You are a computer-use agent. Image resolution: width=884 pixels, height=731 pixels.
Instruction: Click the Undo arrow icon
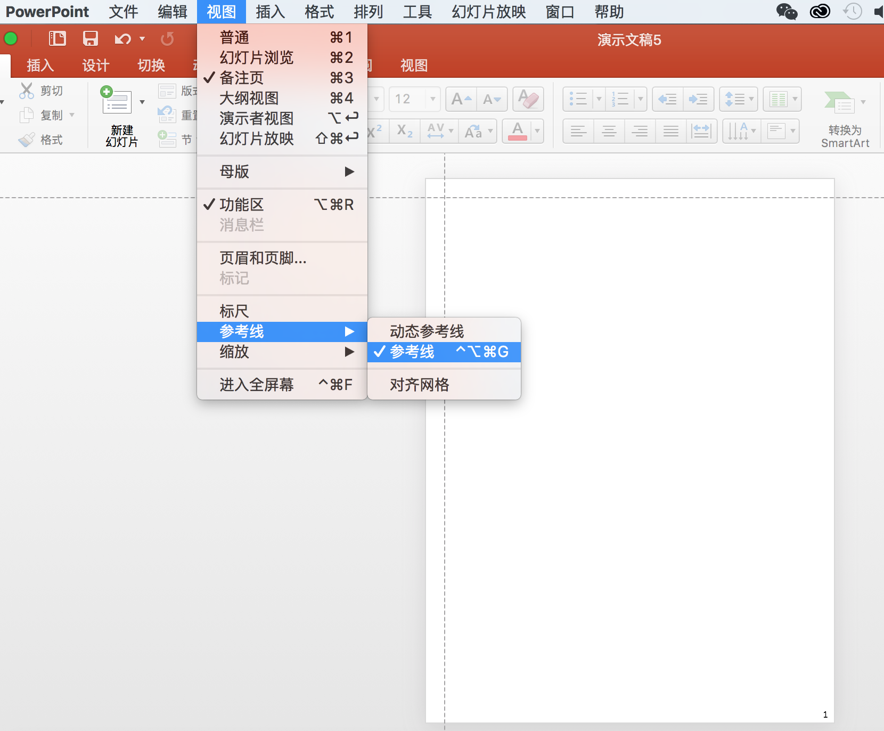(x=122, y=39)
